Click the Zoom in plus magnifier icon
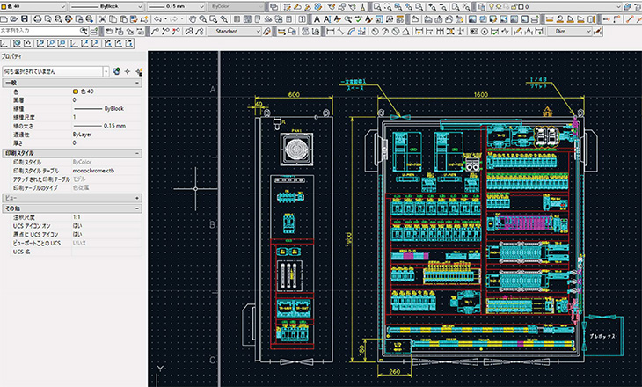 [x=432, y=7]
